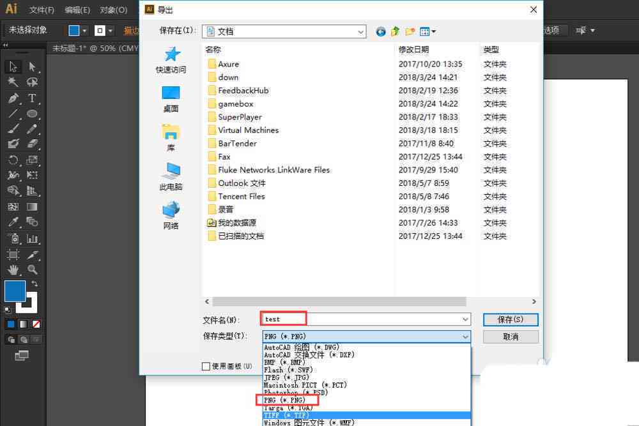Open fill color dropdown in control bar
The width and height of the screenshot is (639, 426).
coord(84,31)
